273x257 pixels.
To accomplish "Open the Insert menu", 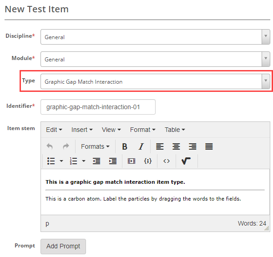I will 82,130.
